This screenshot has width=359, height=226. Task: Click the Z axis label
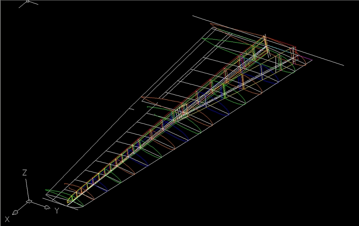pyautogui.click(x=24, y=173)
